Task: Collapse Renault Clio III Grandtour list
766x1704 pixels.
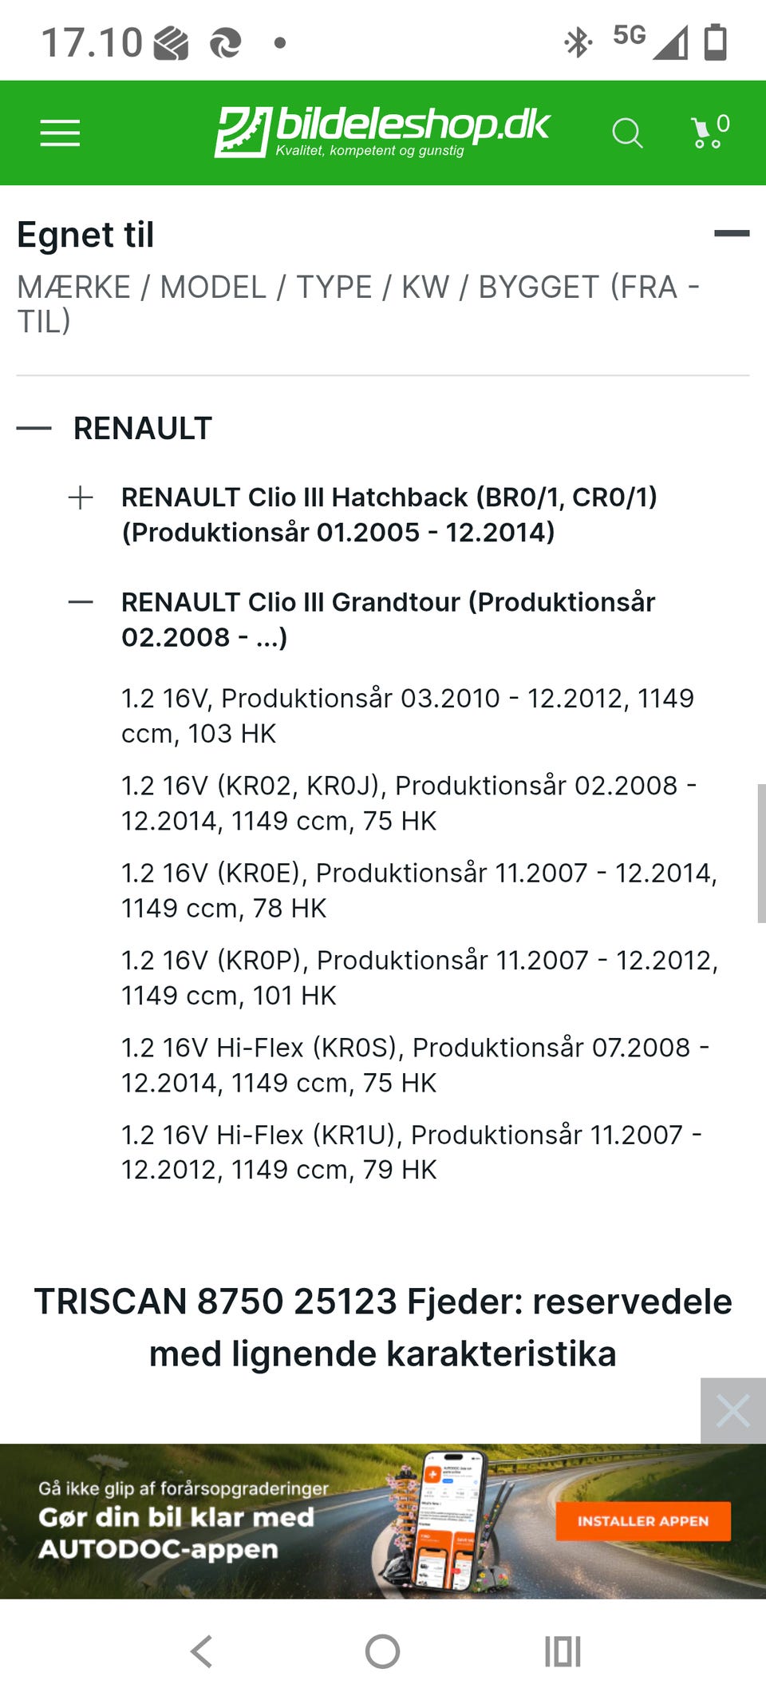Action: 81,603
